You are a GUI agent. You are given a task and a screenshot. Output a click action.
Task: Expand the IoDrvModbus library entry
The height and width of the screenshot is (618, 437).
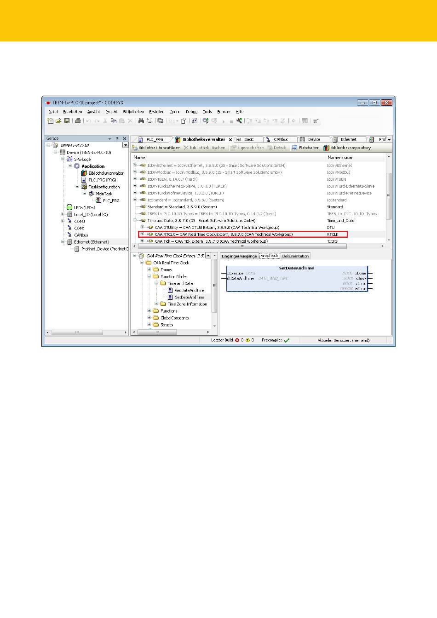(135, 172)
